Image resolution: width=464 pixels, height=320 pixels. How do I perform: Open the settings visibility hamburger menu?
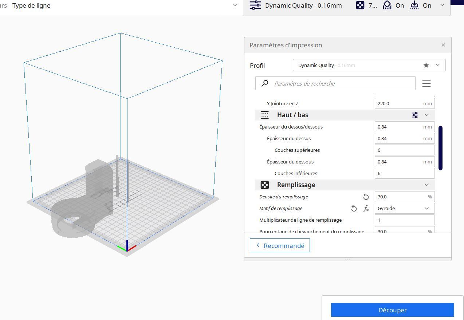pyautogui.click(x=426, y=83)
